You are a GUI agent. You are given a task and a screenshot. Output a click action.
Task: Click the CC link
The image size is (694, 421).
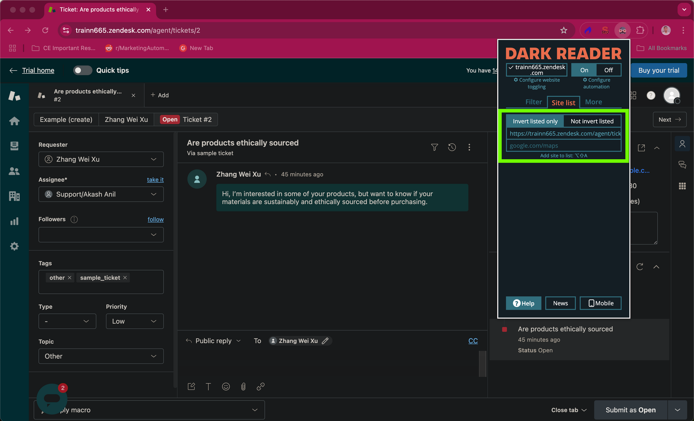point(473,341)
